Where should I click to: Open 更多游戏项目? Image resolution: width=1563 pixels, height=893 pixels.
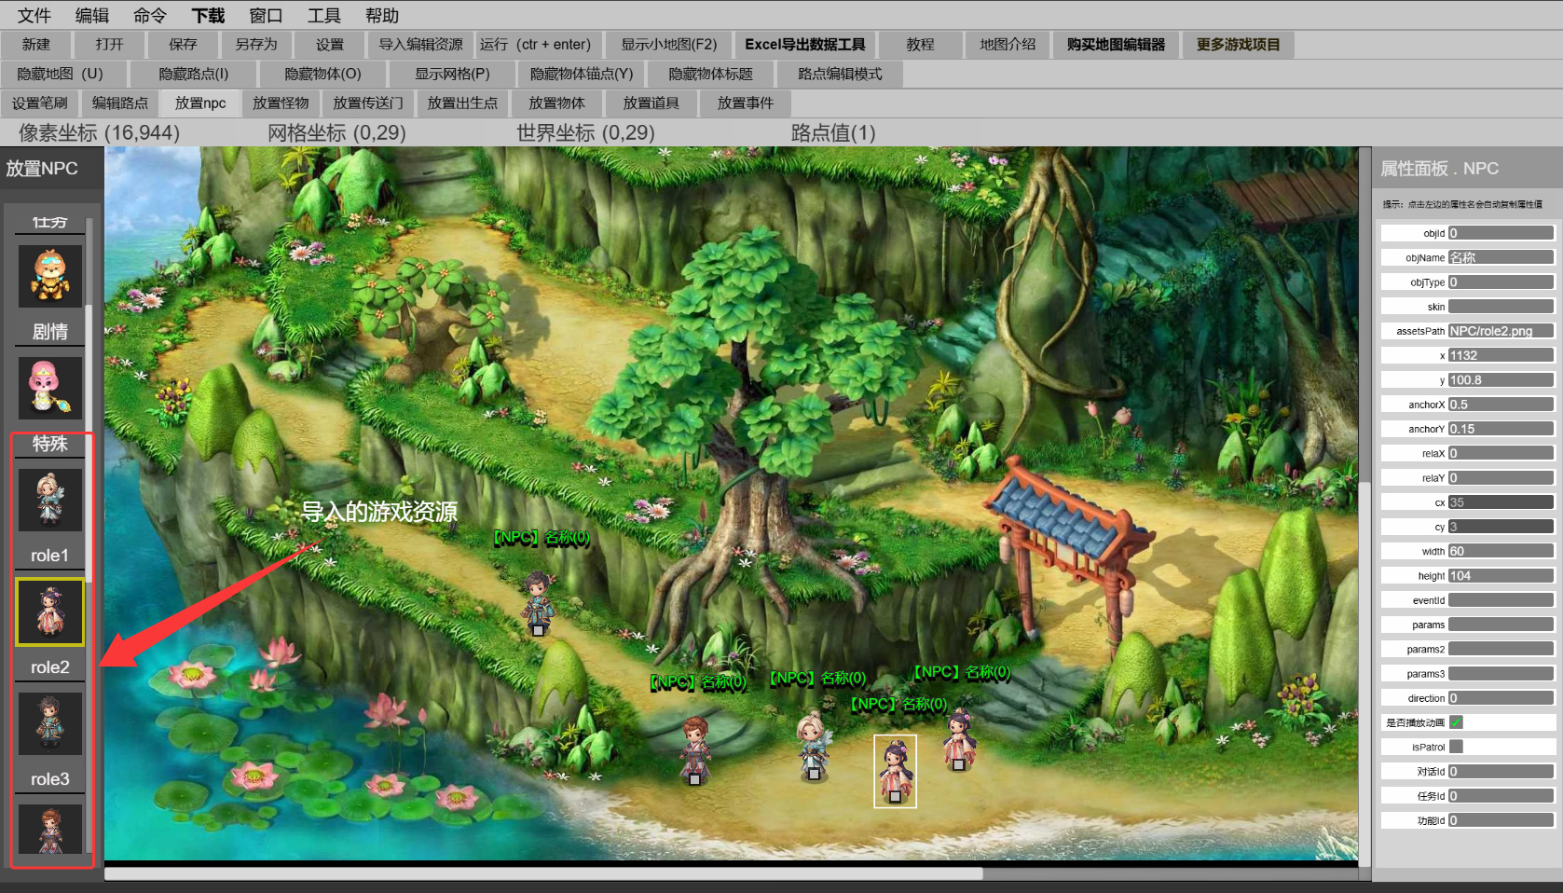pos(1238,45)
